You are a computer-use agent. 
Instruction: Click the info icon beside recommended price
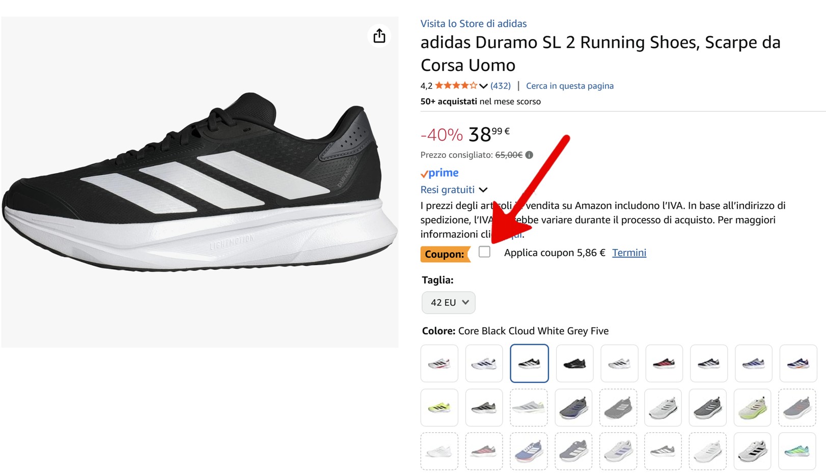[x=530, y=155]
